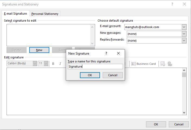The height and width of the screenshot is (130, 191).
Task: Click Cancel at bottom of Signatures window
Action: pos(179,124)
